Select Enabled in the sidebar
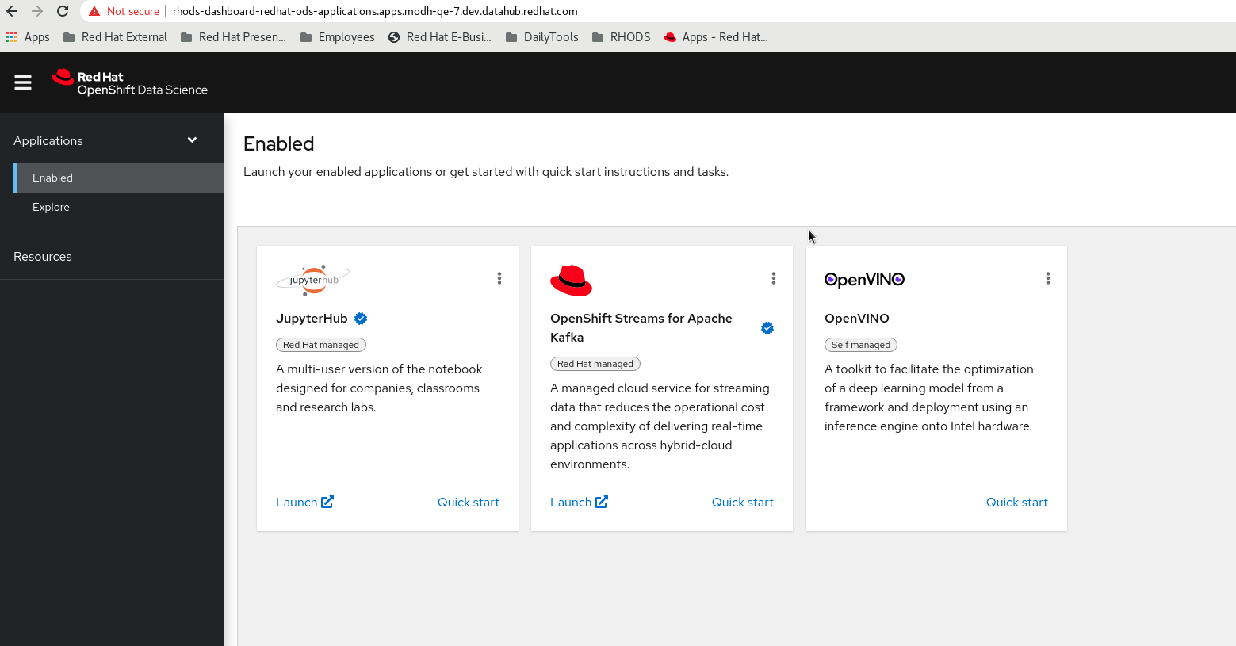 click(x=52, y=178)
